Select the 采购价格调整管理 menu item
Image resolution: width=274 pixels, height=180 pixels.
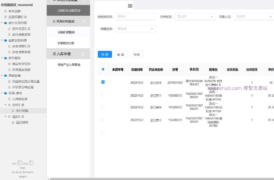(68, 11)
